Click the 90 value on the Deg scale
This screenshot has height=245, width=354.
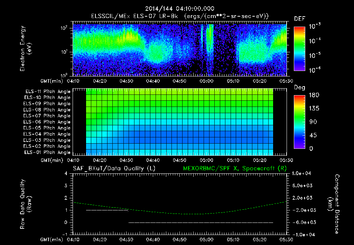click(x=313, y=122)
